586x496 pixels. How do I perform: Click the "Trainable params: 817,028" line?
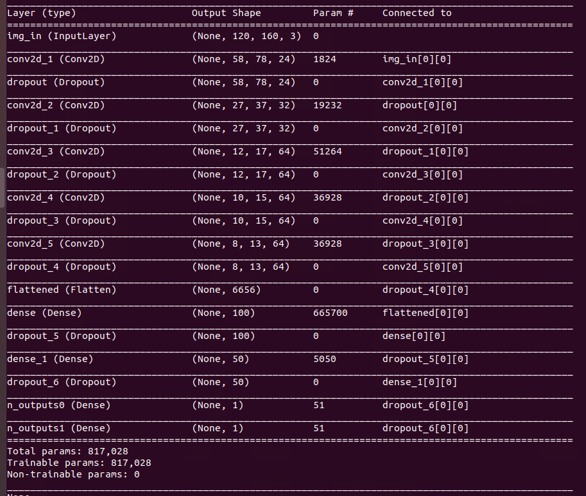click(x=79, y=463)
